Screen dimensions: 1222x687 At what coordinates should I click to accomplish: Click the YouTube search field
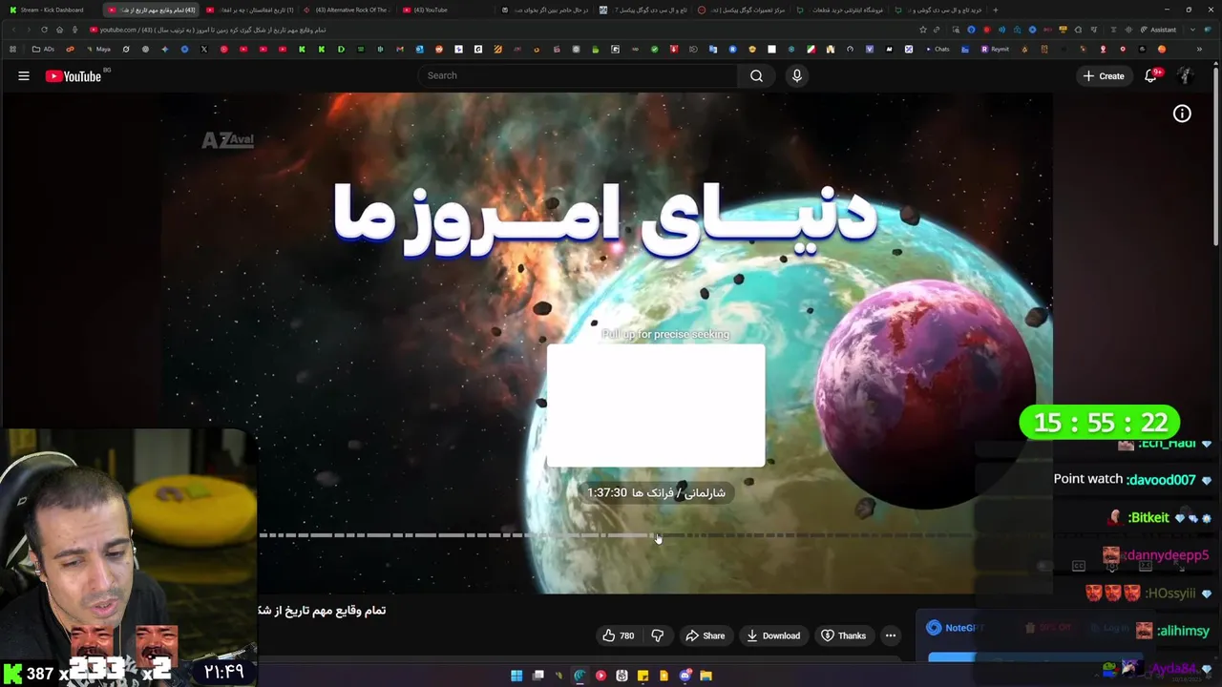(578, 75)
